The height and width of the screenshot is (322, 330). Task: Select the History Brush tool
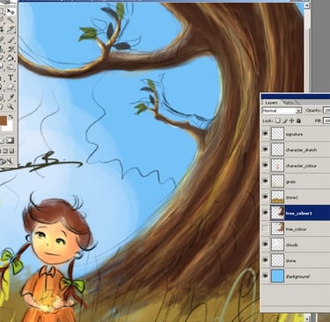[x=11, y=48]
